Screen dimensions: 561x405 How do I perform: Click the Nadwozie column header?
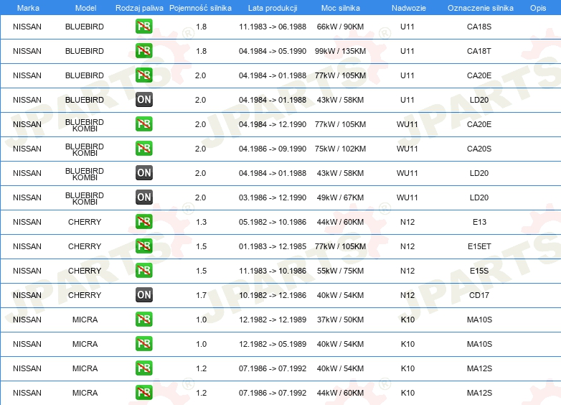coord(409,8)
